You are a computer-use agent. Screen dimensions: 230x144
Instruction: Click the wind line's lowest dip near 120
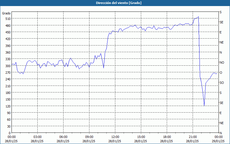(204, 105)
